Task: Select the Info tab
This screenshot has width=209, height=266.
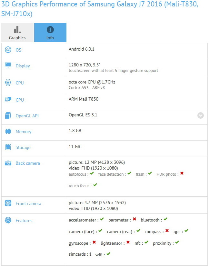Action: 50,33
